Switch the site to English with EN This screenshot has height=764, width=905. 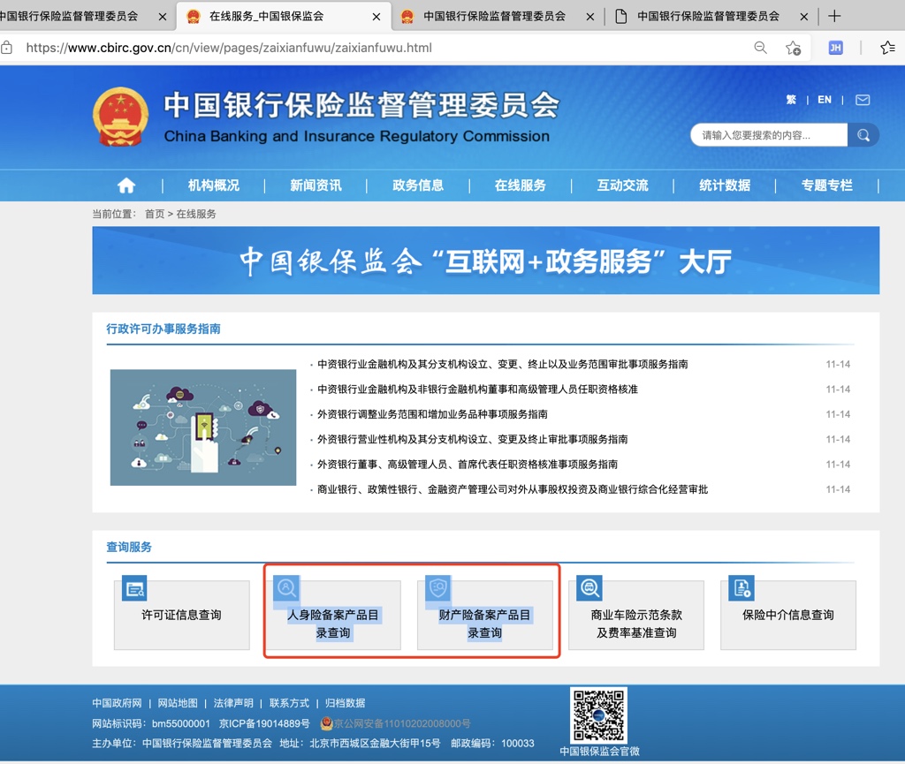point(825,100)
